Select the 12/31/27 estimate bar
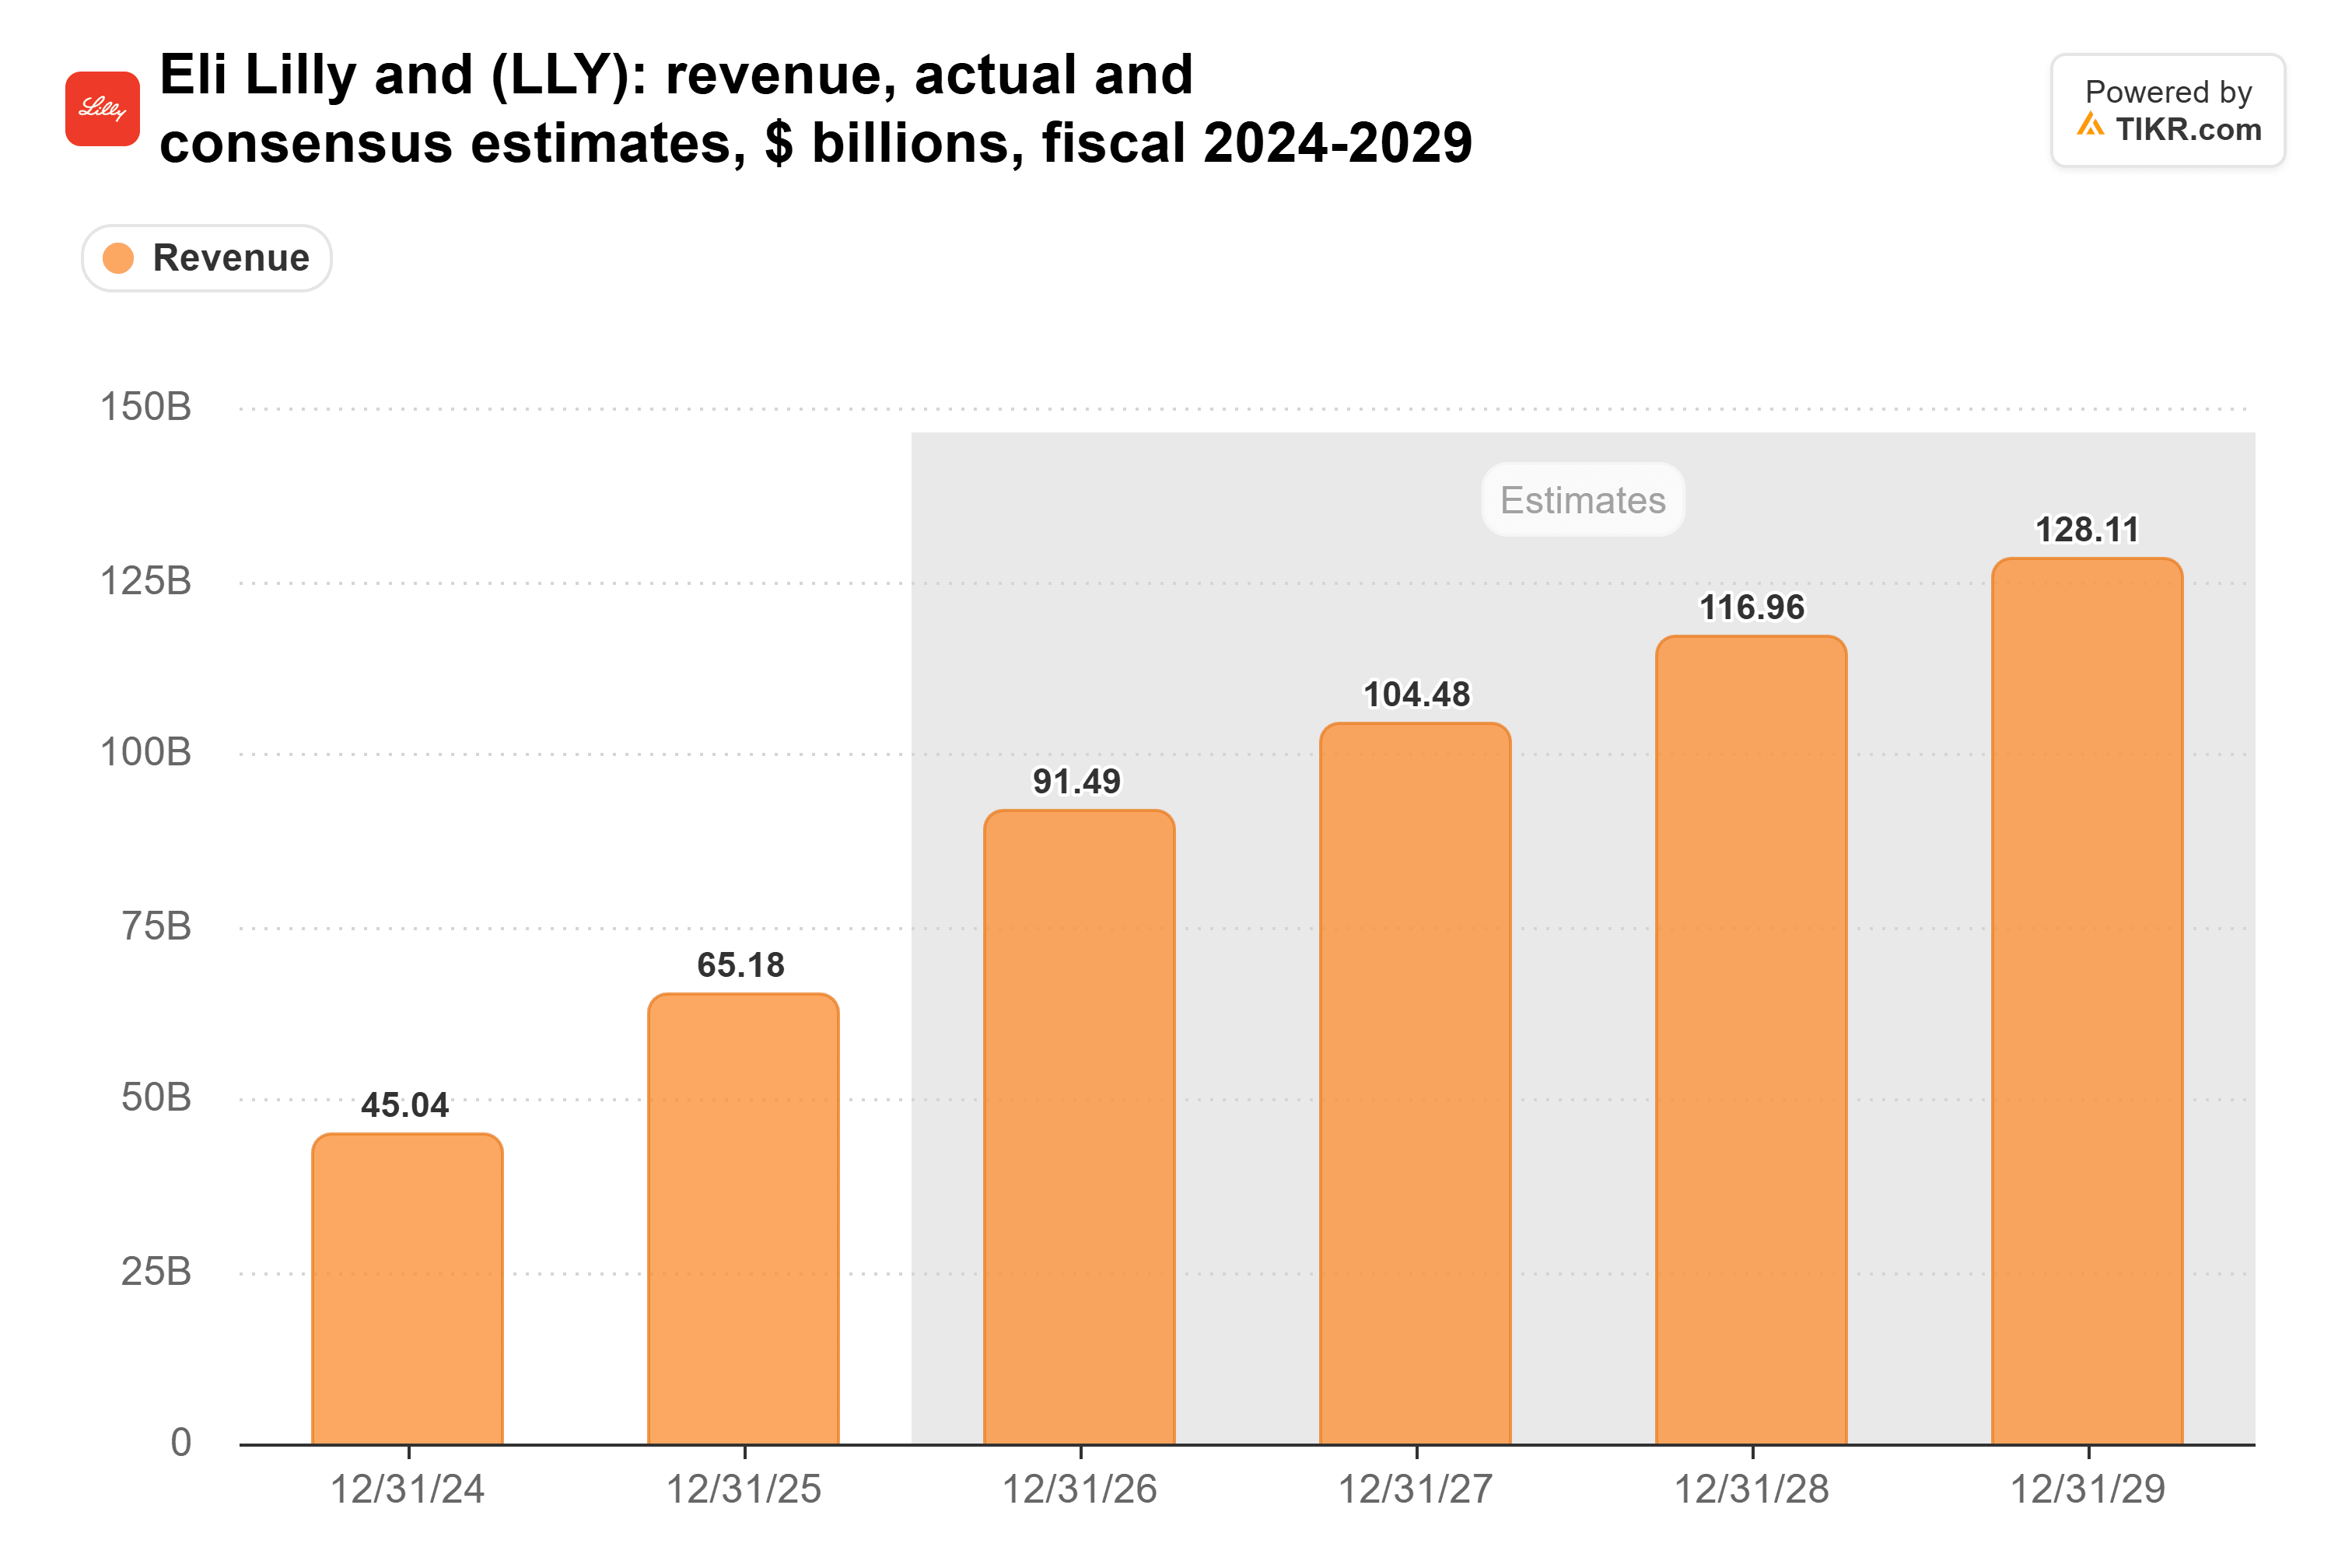Viewport: 2352px width, 1568px height. (1415, 1084)
